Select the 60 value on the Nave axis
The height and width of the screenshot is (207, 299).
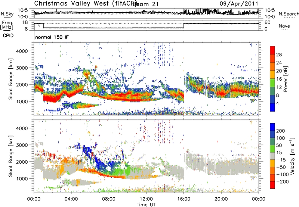click(x=268, y=22)
